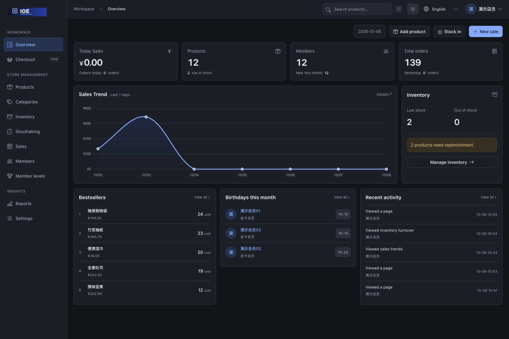The width and height of the screenshot is (509, 339).
Task: Open the English language dropdown arrow
Action: tap(456, 9)
